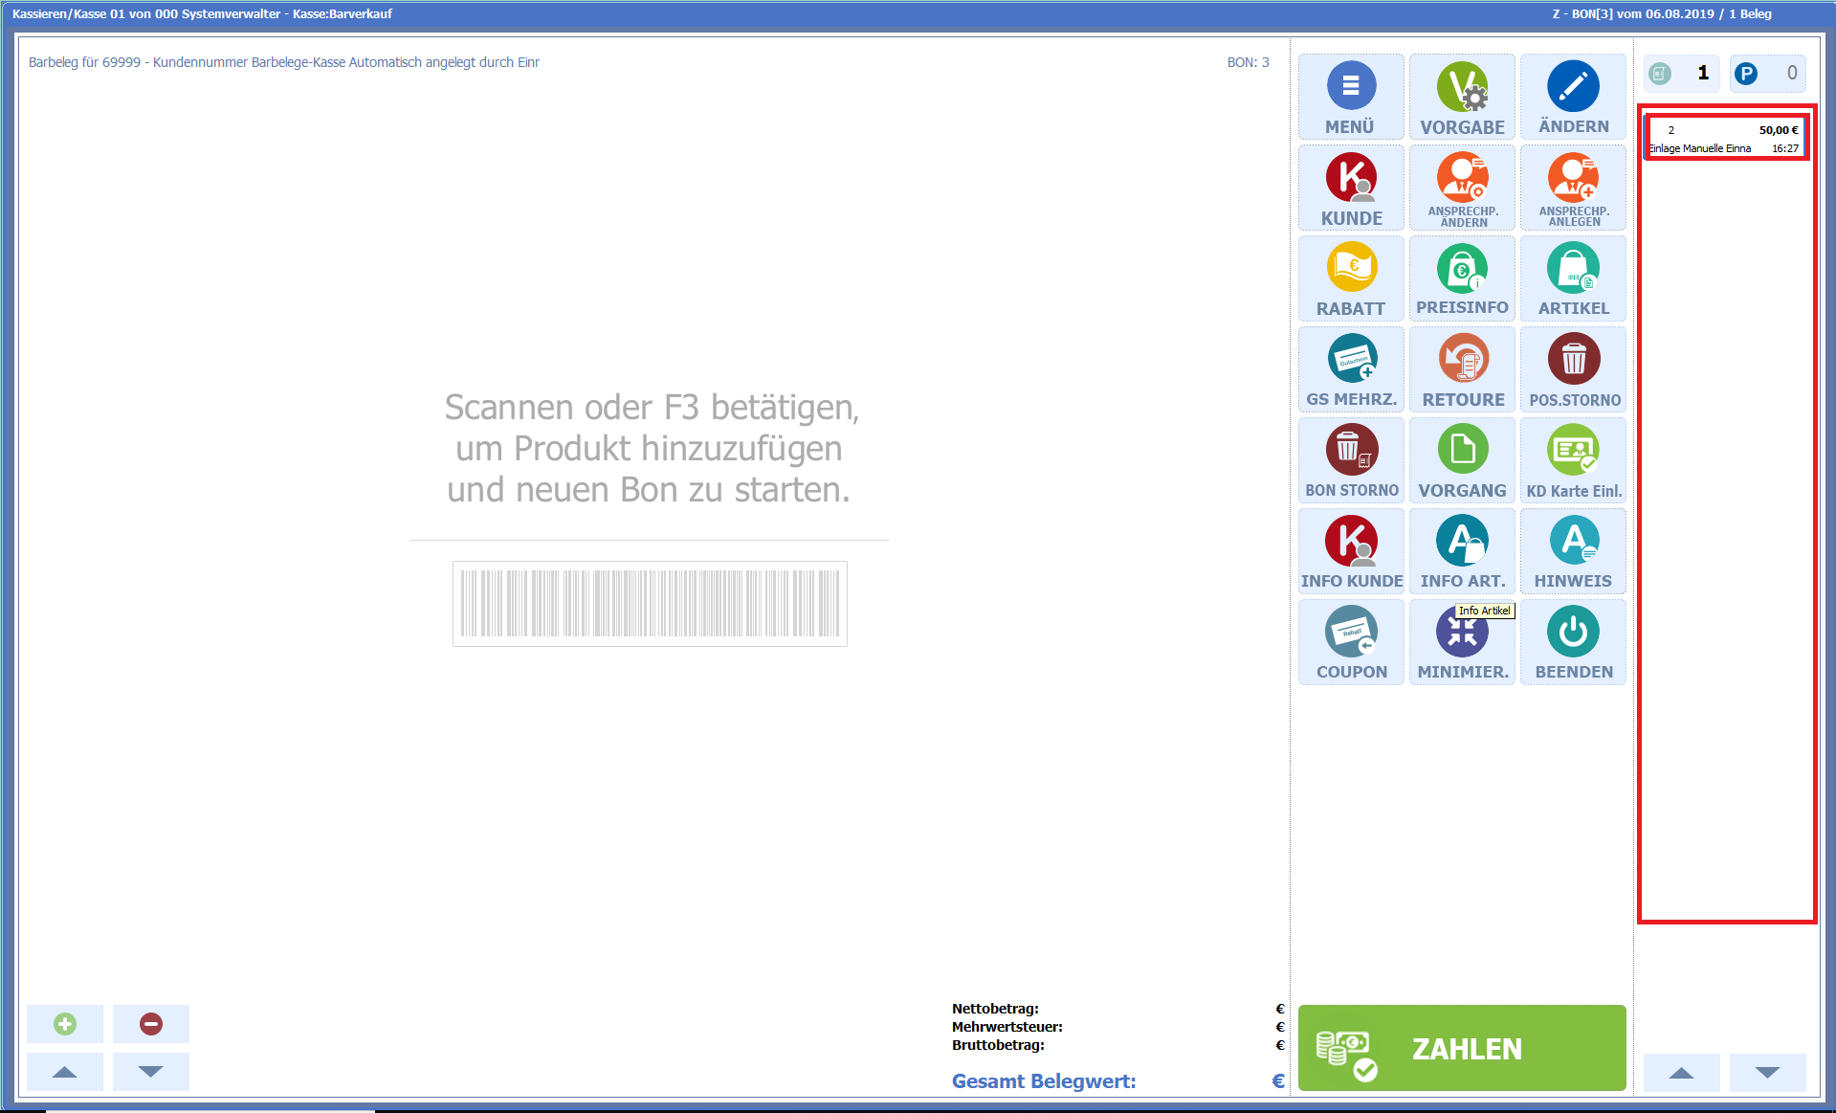Click the green plus quantity button
This screenshot has width=1836, height=1113.
65,1024
